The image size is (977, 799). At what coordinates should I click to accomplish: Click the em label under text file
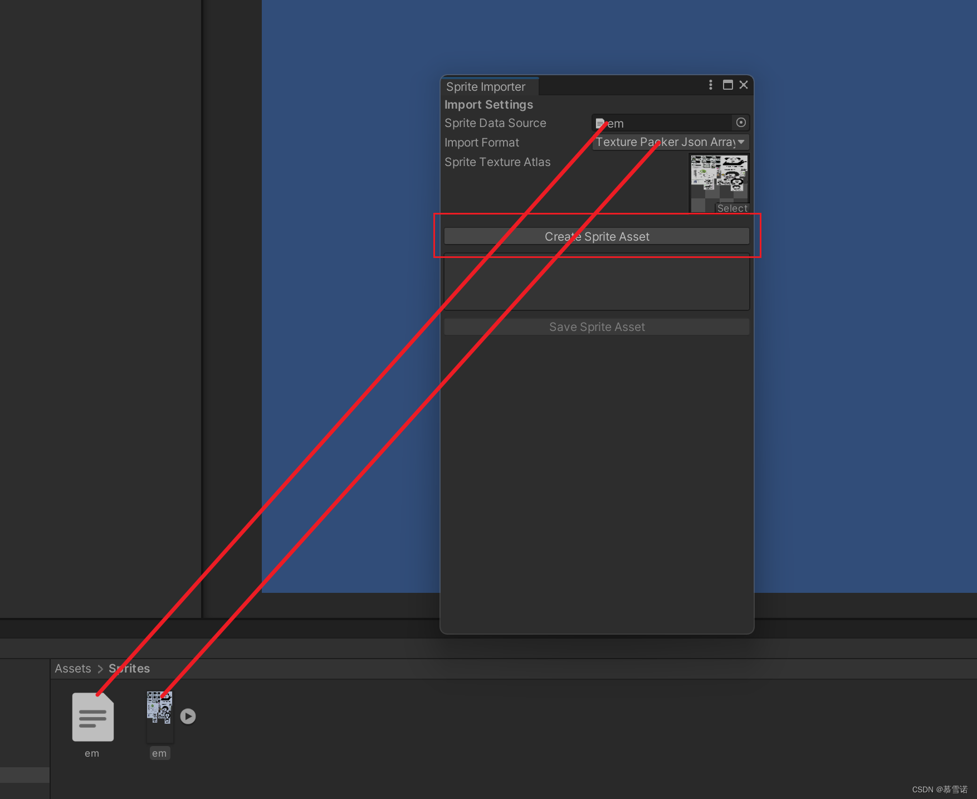(92, 753)
